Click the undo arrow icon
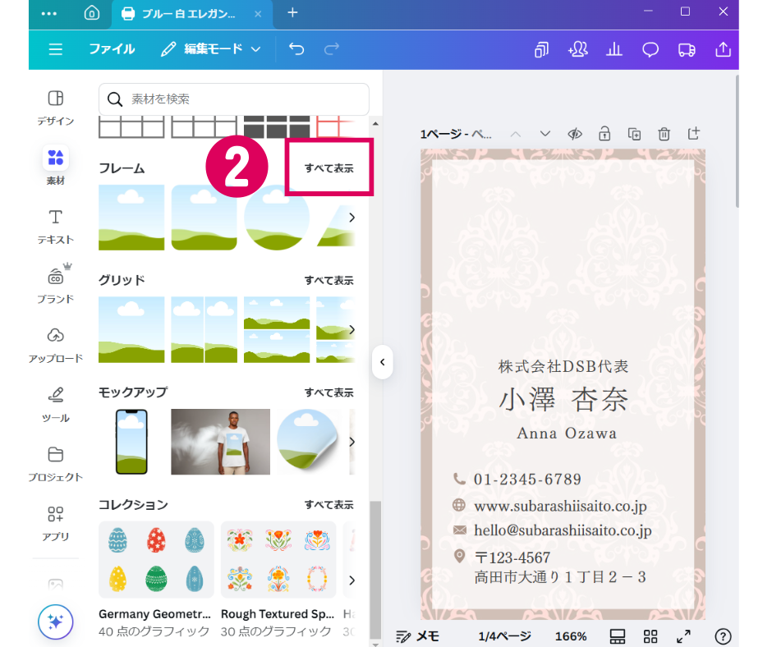The width and height of the screenshot is (772, 647). pyautogui.click(x=296, y=49)
